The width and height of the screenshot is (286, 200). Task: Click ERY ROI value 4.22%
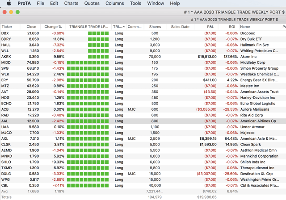point(232,80)
